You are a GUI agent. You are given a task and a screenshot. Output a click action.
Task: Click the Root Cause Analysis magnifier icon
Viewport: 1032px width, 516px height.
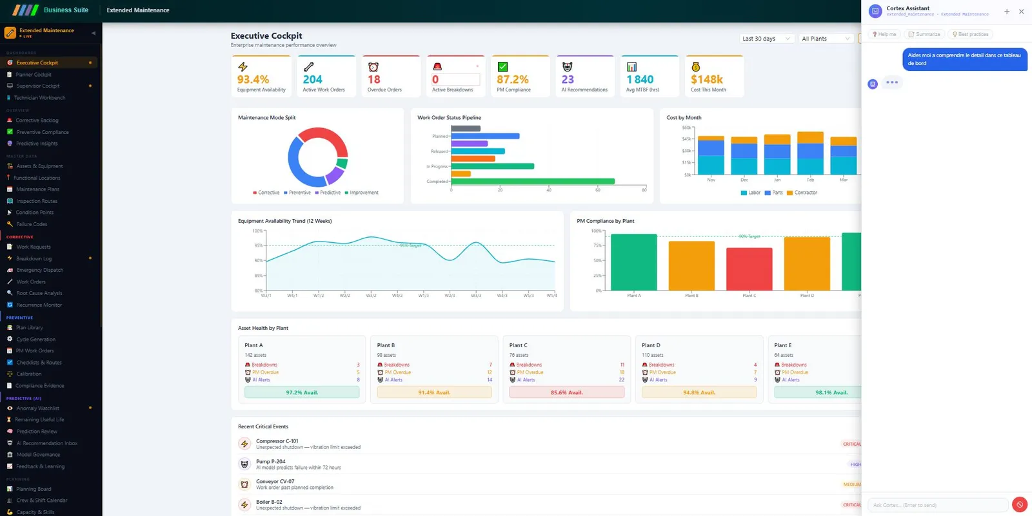coord(10,293)
